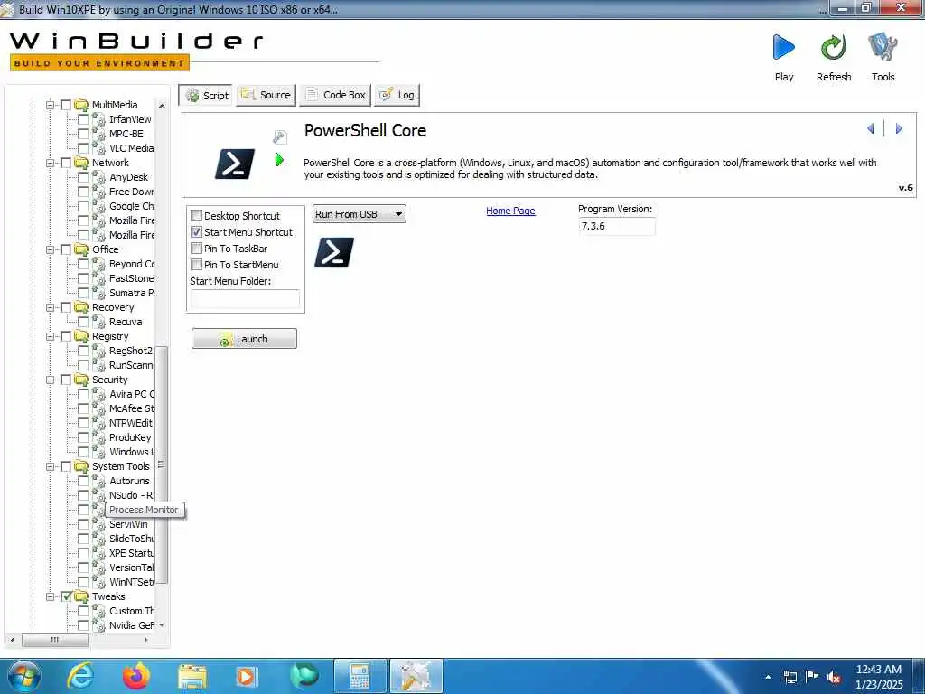Viewport: 925px width, 694px height.
Task: Select the RegShot2 tree item
Action: pyautogui.click(x=130, y=351)
